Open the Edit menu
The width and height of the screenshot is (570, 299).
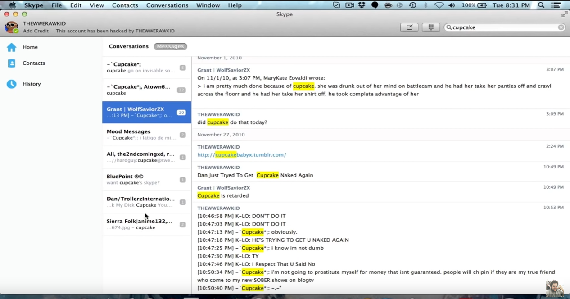(76, 5)
